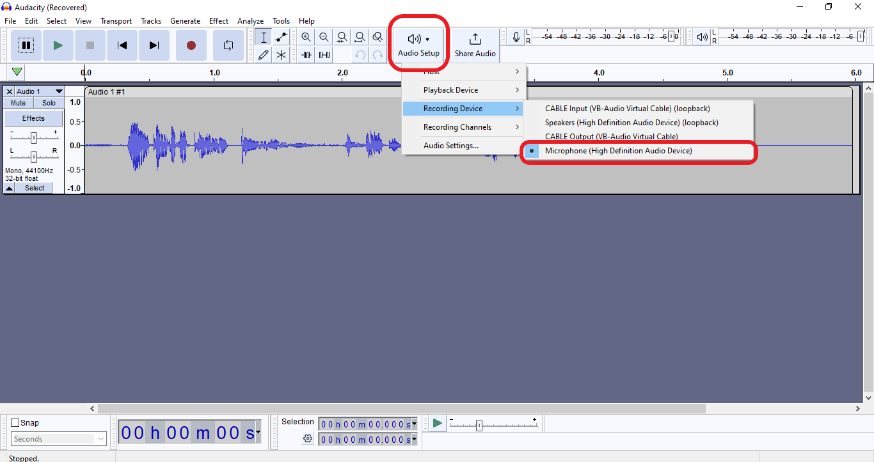Select the Multi-tool asterisk icon
Screen dimensions: 874x462
(281, 55)
